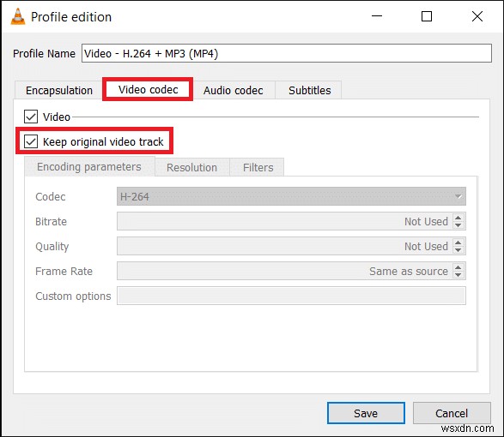Open the Resolution sub-tab
Screen dimensions: 504x437
191,167
